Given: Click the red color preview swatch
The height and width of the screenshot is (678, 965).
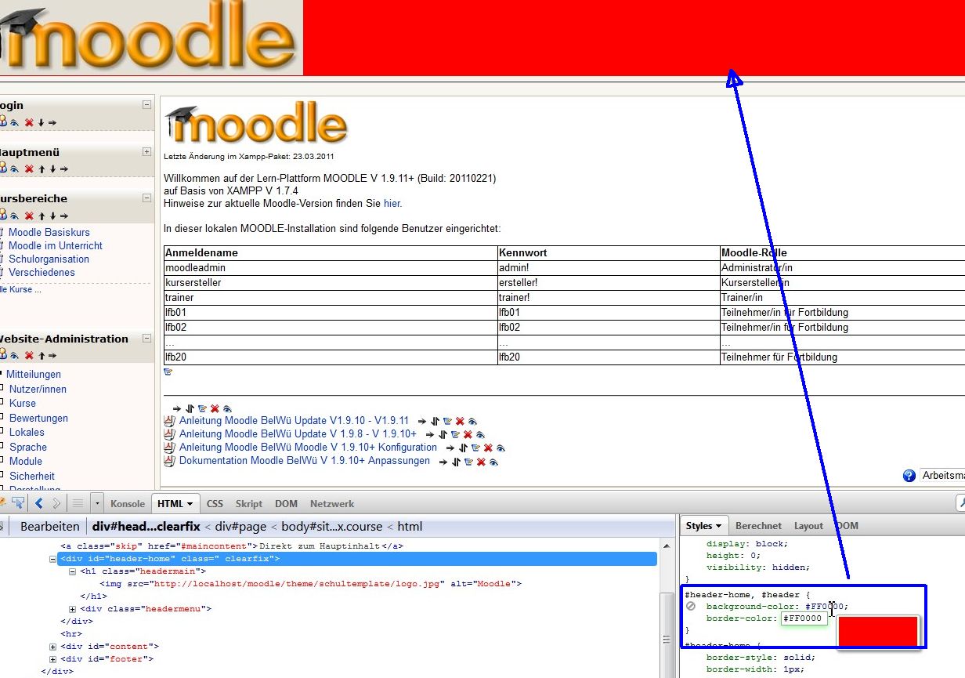Looking at the screenshot, I should (877, 631).
